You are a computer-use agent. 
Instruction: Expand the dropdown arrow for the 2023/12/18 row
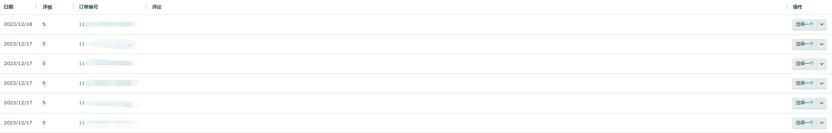[x=821, y=24]
